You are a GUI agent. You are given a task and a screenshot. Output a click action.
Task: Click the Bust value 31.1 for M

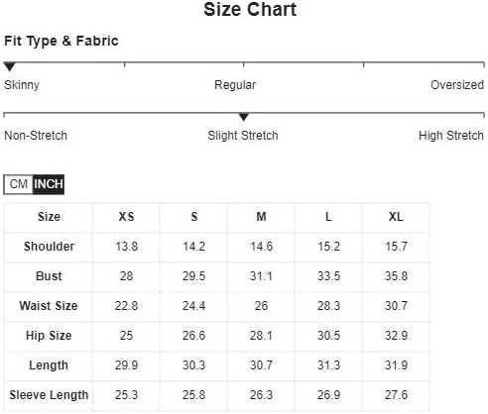click(x=261, y=276)
